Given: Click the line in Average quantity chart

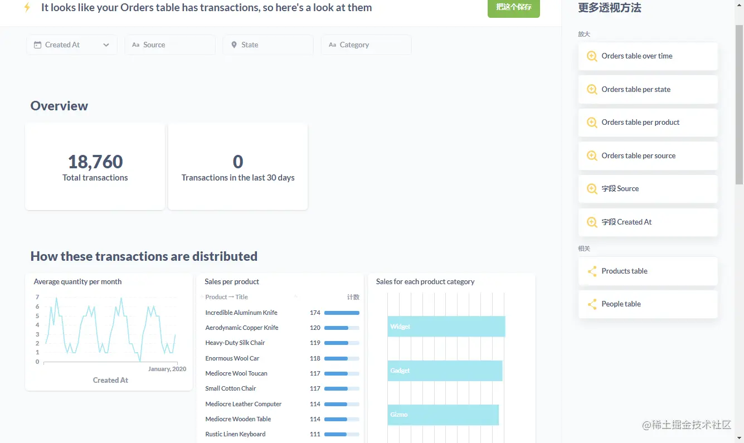Looking at the screenshot, I should [111, 329].
